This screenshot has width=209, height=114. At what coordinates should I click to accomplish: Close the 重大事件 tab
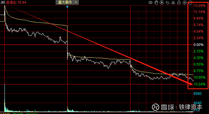coord(76,2)
